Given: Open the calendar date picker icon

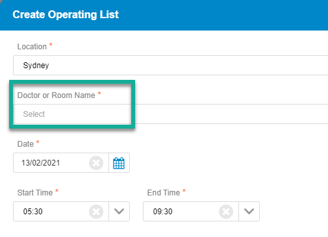Looking at the screenshot, I should (x=119, y=163).
